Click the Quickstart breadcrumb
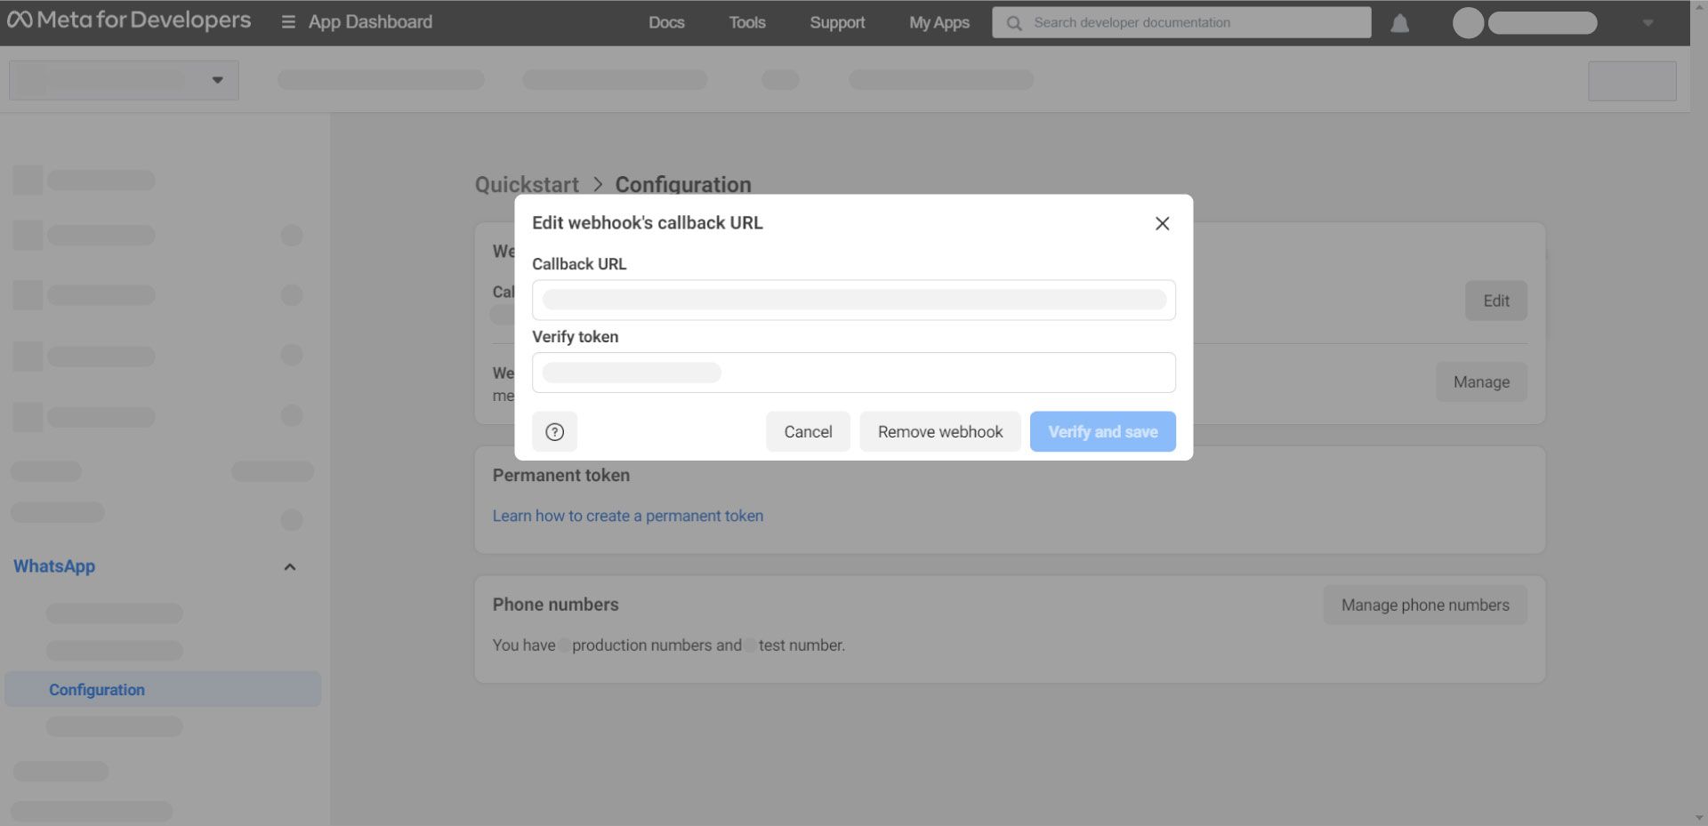Viewport: 1708px width, 826px height. pos(527,184)
